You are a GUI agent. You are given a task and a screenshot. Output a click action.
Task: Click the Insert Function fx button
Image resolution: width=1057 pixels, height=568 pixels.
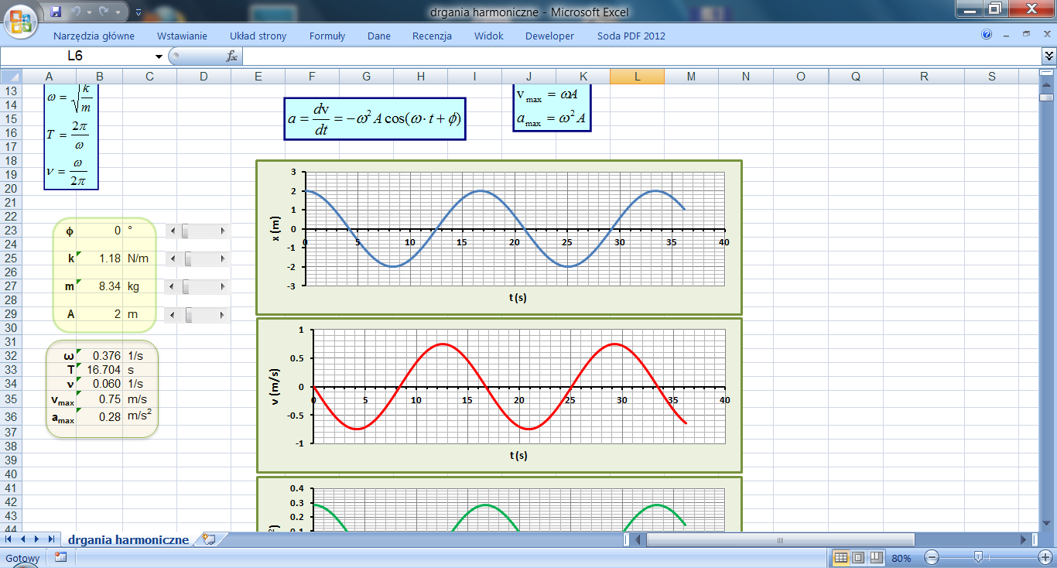(231, 56)
